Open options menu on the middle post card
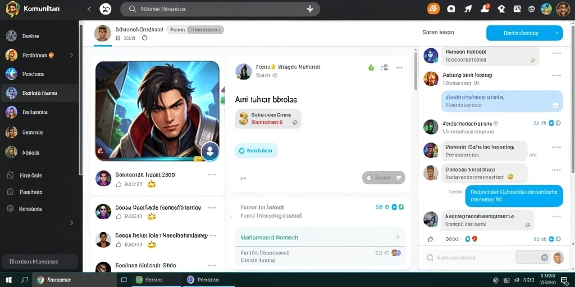Screen dimensions: 575x287 pos(399,68)
